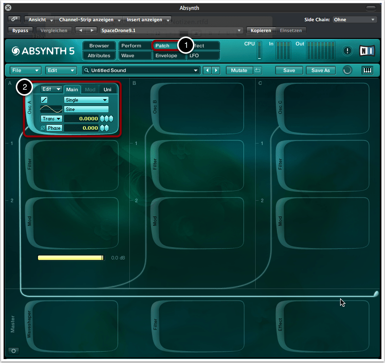
Task: Click the small icon at bottom-left corner
Action: pyautogui.click(x=13, y=351)
